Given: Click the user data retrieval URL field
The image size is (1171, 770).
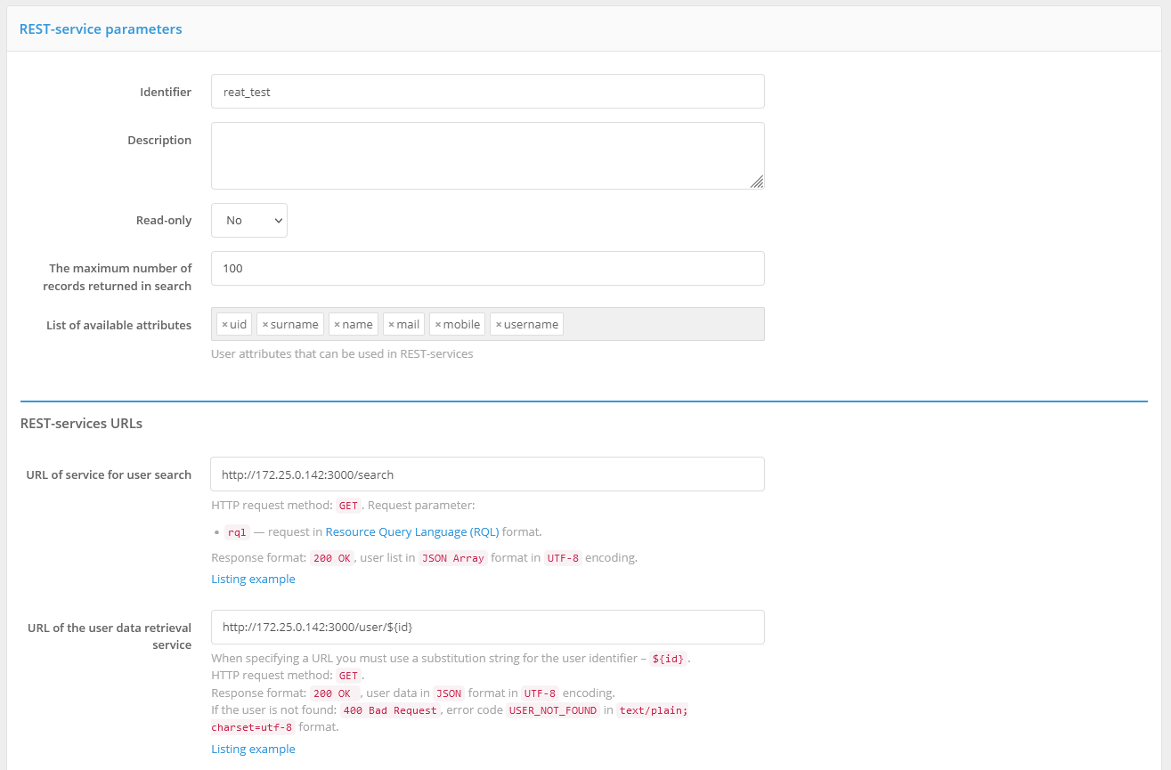Looking at the screenshot, I should point(487,628).
